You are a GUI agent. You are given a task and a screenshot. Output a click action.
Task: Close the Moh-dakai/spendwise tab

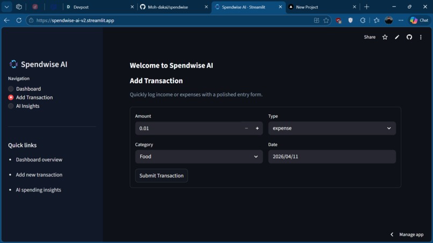206,7
